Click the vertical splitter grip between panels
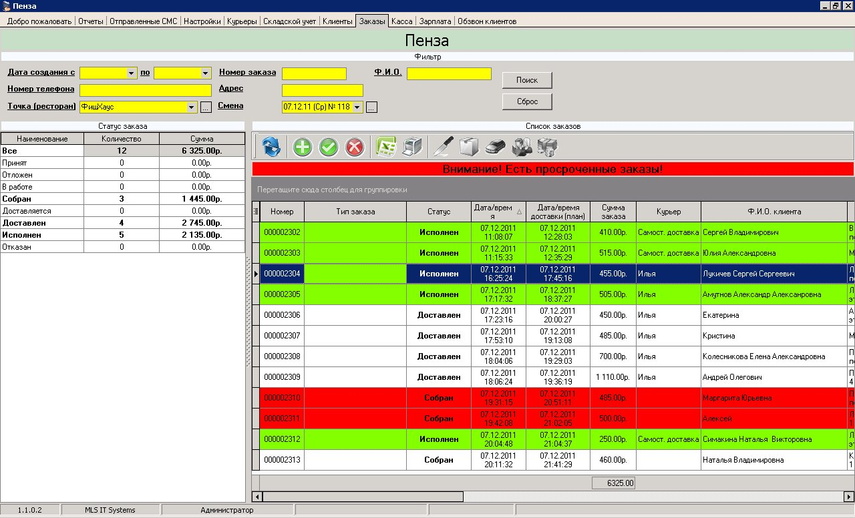Screen dimensions: 855x518 pos(248,312)
